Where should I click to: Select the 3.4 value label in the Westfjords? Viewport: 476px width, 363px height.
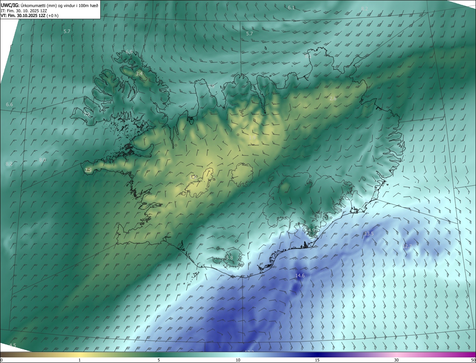pyautogui.click(x=139, y=74)
